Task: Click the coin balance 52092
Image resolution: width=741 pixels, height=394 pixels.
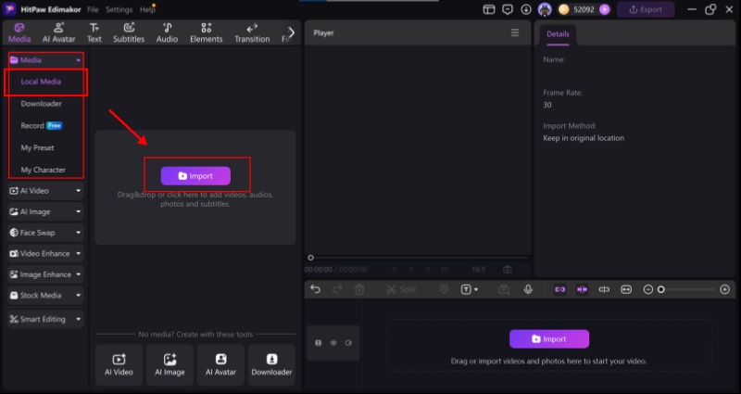Action: [584, 9]
